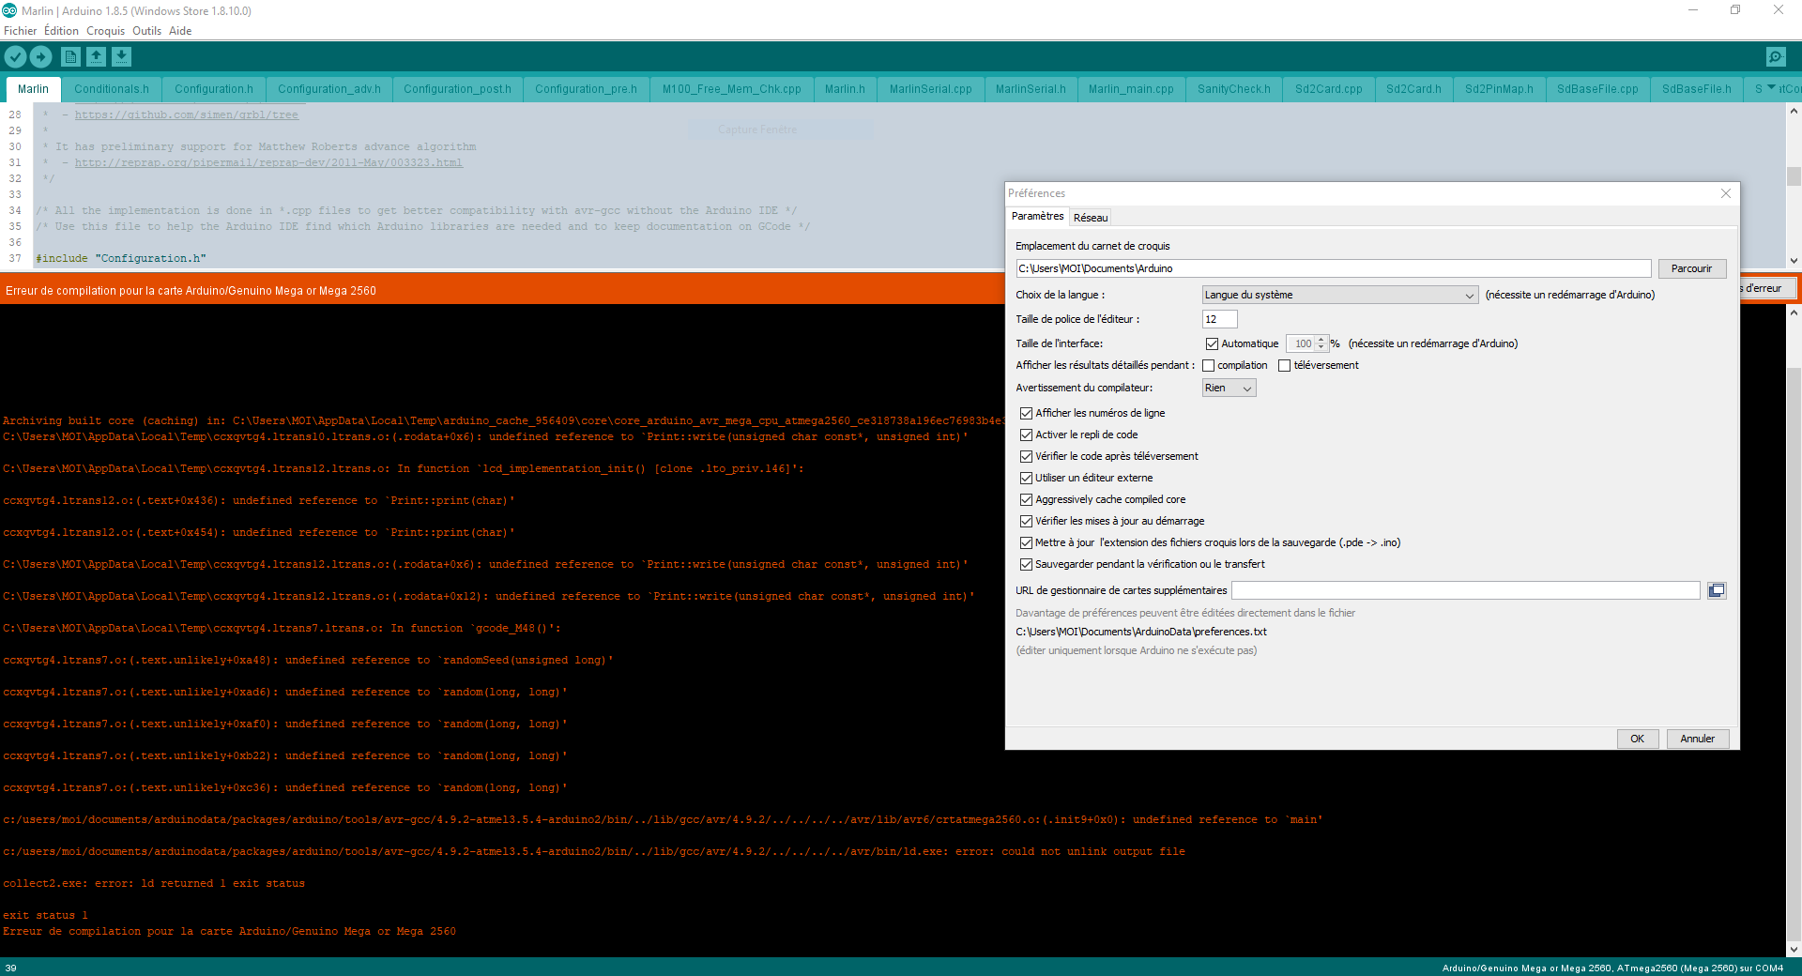Click the Upload arrow toolbar icon
The width and height of the screenshot is (1802, 976).
[x=41, y=57]
